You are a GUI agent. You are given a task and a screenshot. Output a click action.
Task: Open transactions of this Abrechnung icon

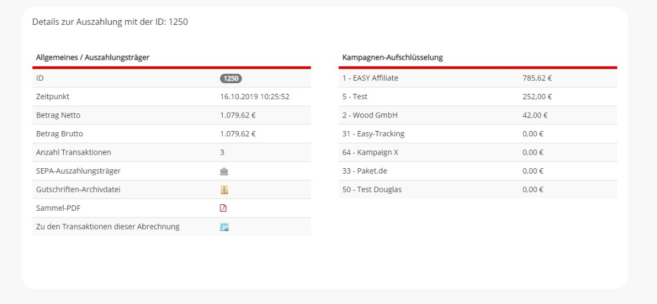click(224, 227)
